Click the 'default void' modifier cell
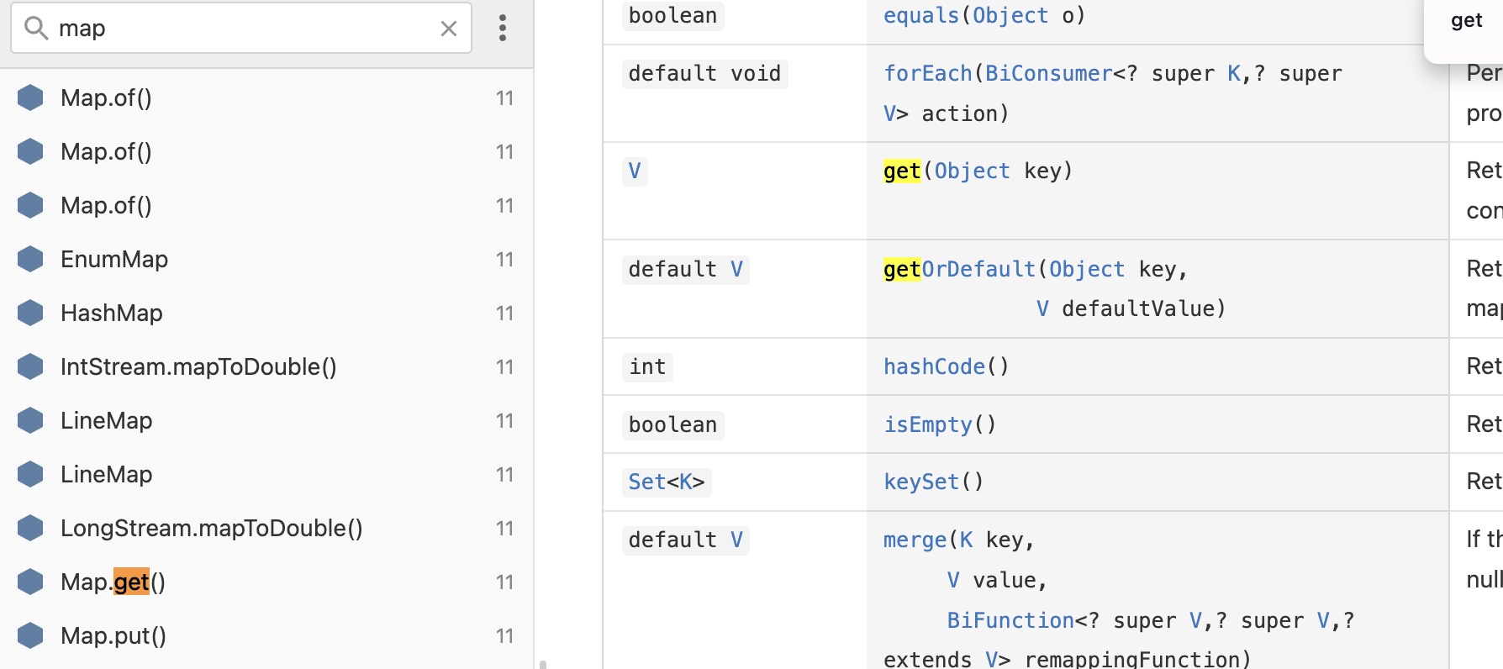 pos(704,73)
